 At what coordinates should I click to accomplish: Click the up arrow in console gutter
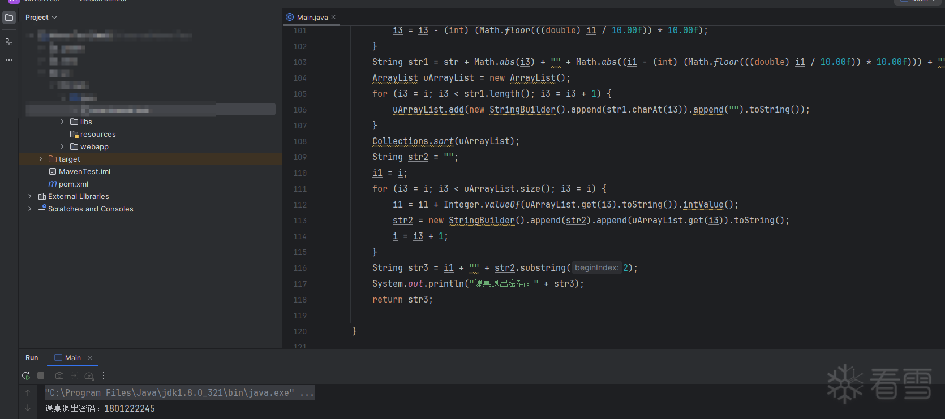point(28,392)
